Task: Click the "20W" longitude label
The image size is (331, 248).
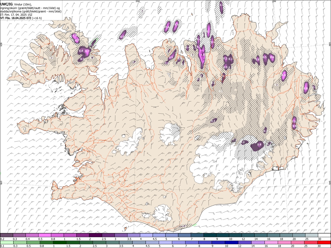Action: [138, 1]
